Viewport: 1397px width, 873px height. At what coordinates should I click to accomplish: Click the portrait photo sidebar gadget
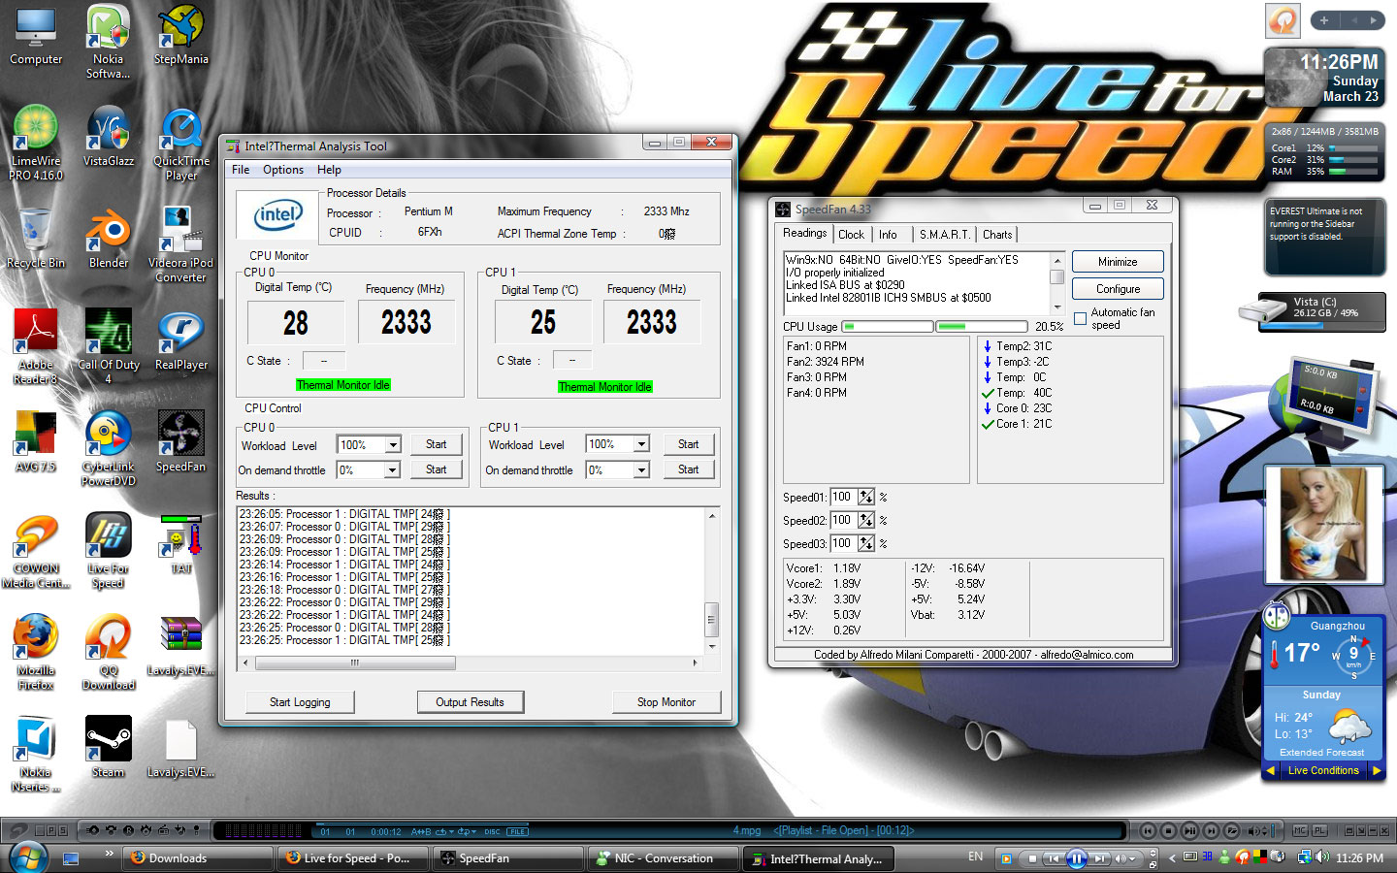(1324, 524)
